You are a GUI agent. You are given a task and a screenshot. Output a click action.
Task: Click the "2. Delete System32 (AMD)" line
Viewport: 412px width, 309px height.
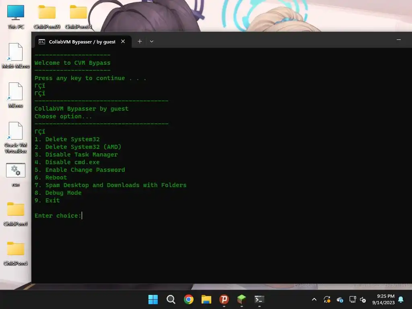pyautogui.click(x=78, y=147)
